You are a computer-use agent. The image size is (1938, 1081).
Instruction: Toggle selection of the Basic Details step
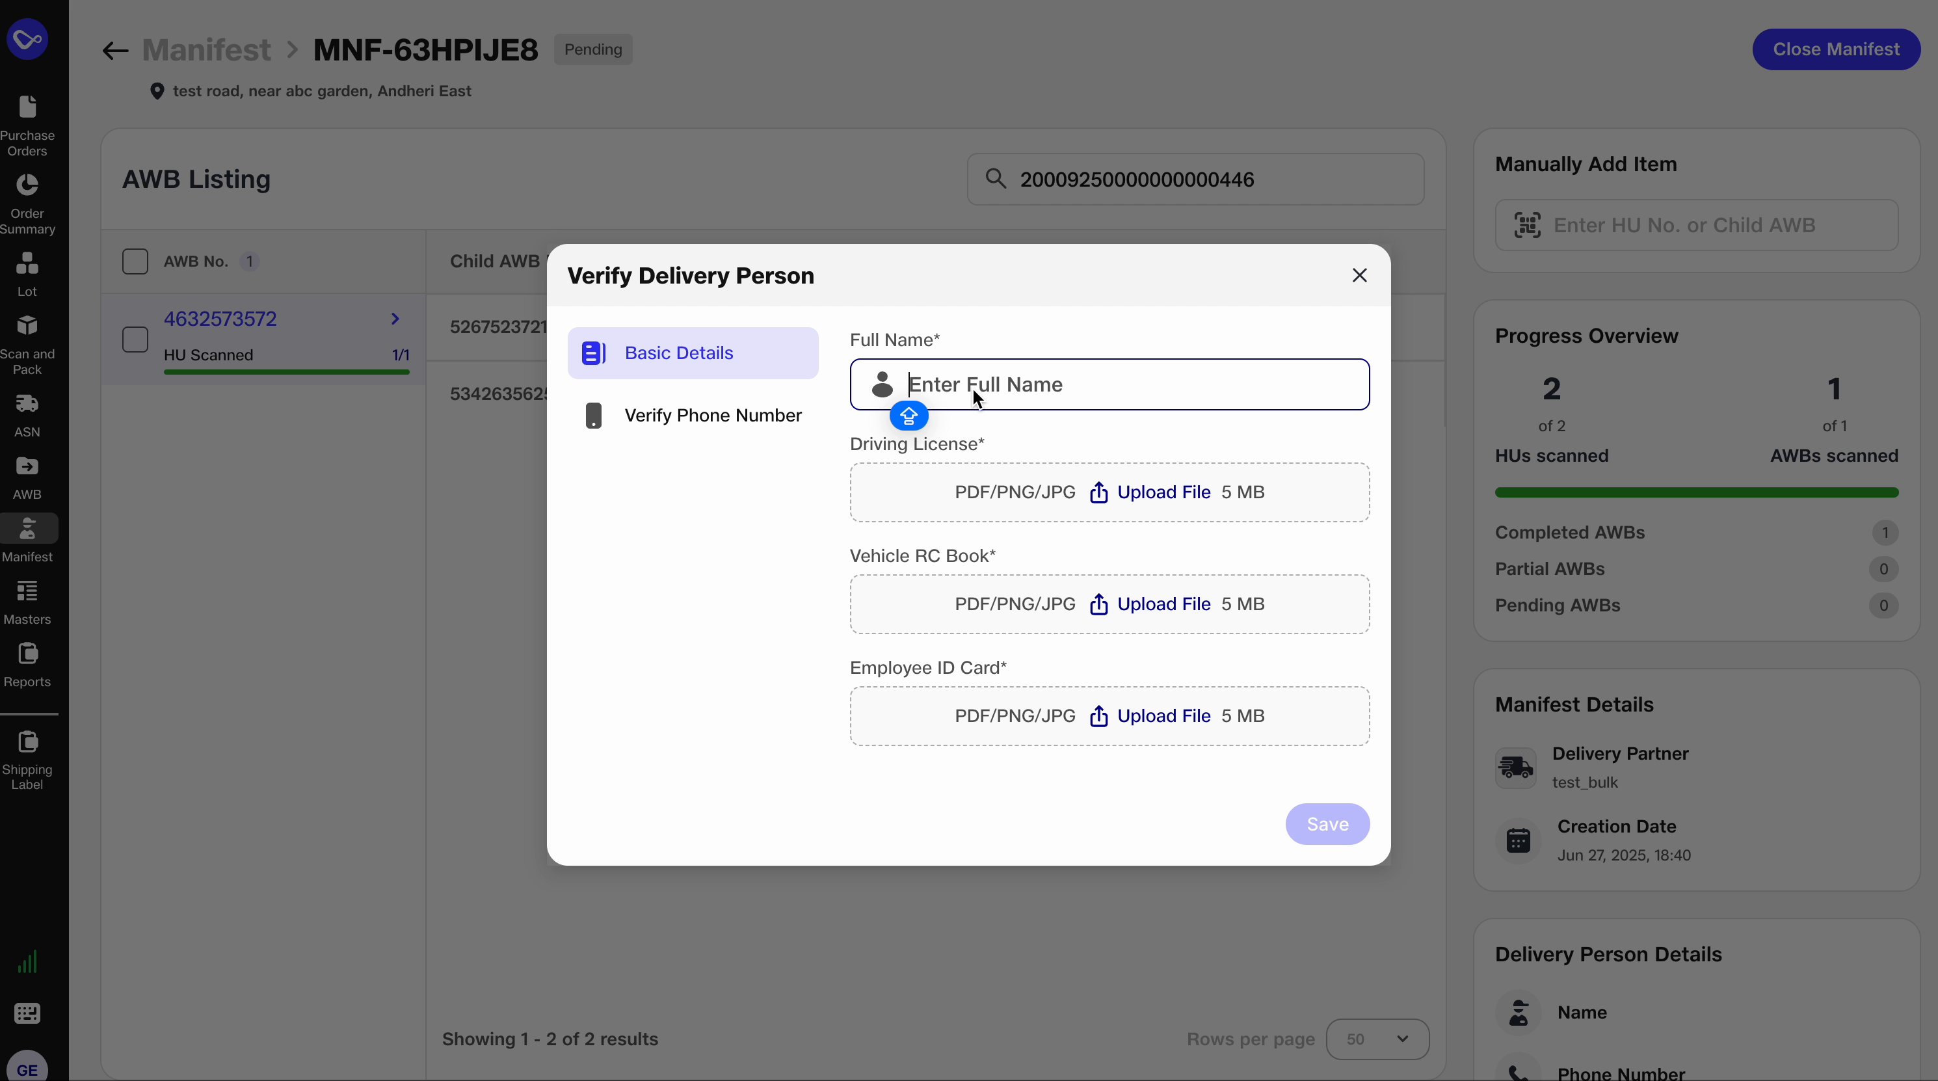[x=692, y=352]
